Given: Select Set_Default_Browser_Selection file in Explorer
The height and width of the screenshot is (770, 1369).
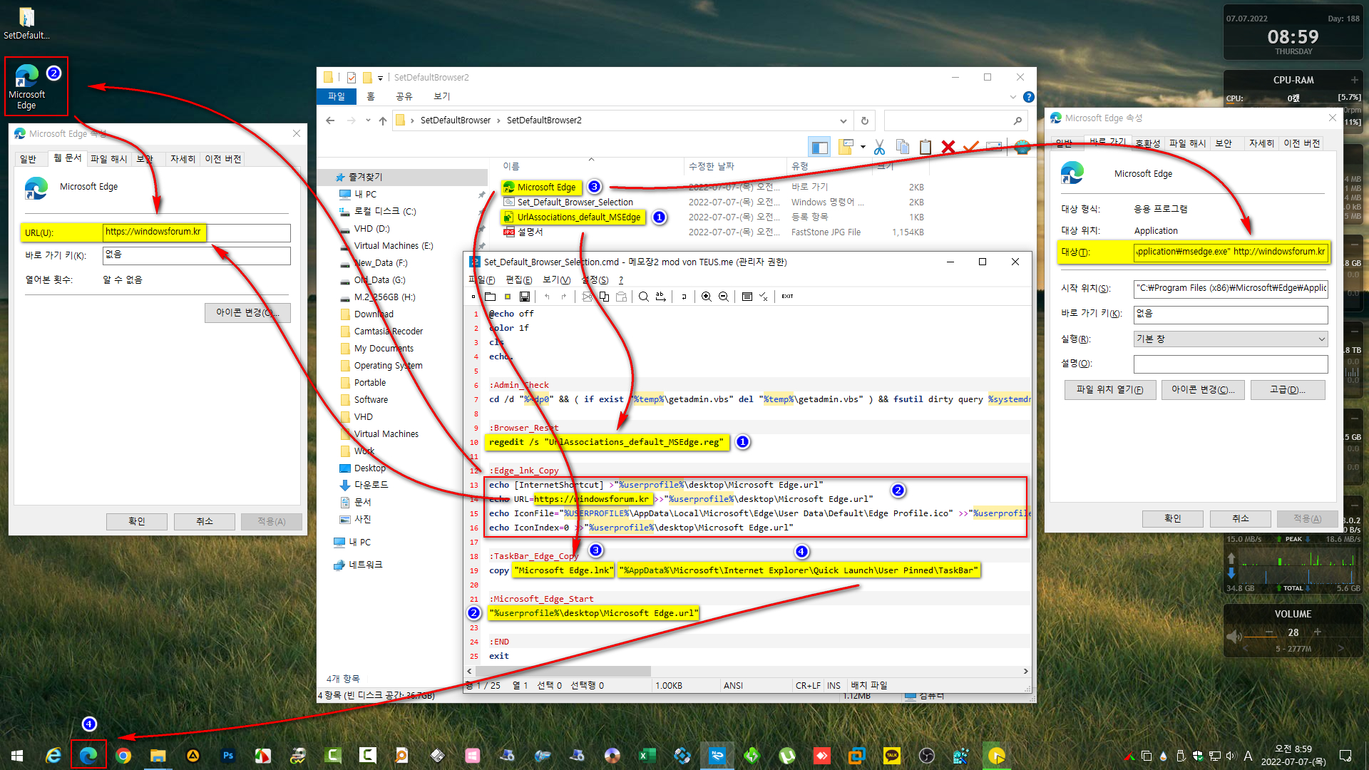Looking at the screenshot, I should pyautogui.click(x=568, y=202).
